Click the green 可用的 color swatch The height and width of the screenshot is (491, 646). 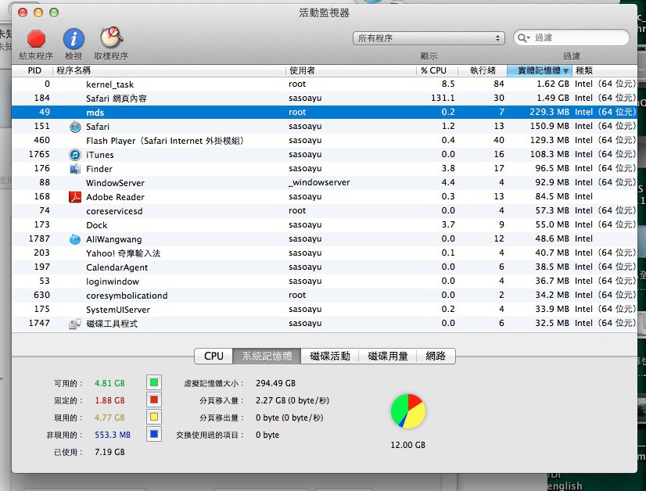[x=154, y=382]
